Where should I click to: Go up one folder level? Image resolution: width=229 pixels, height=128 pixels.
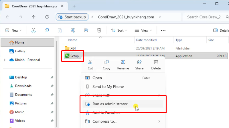[x=33, y=17]
